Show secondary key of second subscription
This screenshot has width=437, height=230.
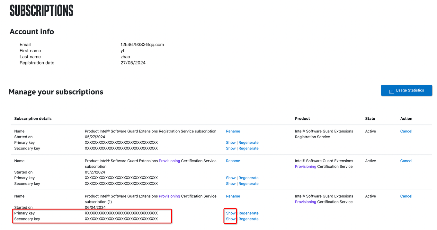[x=231, y=184]
